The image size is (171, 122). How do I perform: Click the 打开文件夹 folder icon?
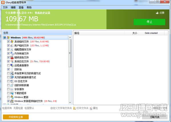(75, 108)
